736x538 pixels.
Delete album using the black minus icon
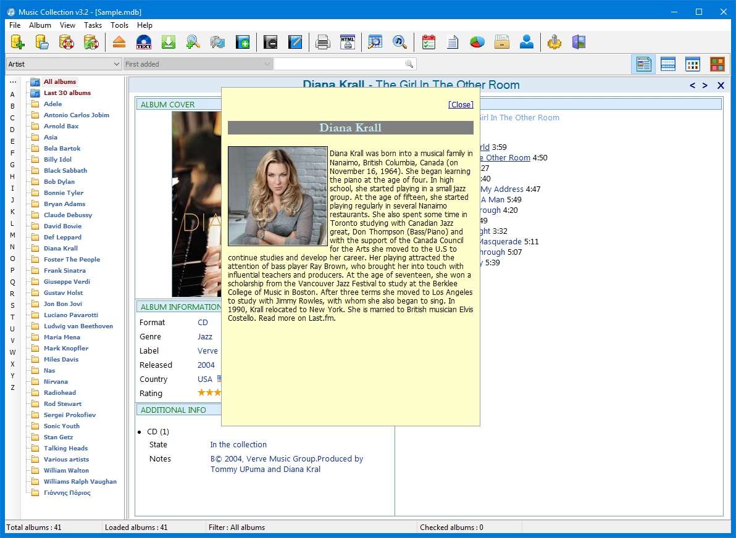[270, 42]
